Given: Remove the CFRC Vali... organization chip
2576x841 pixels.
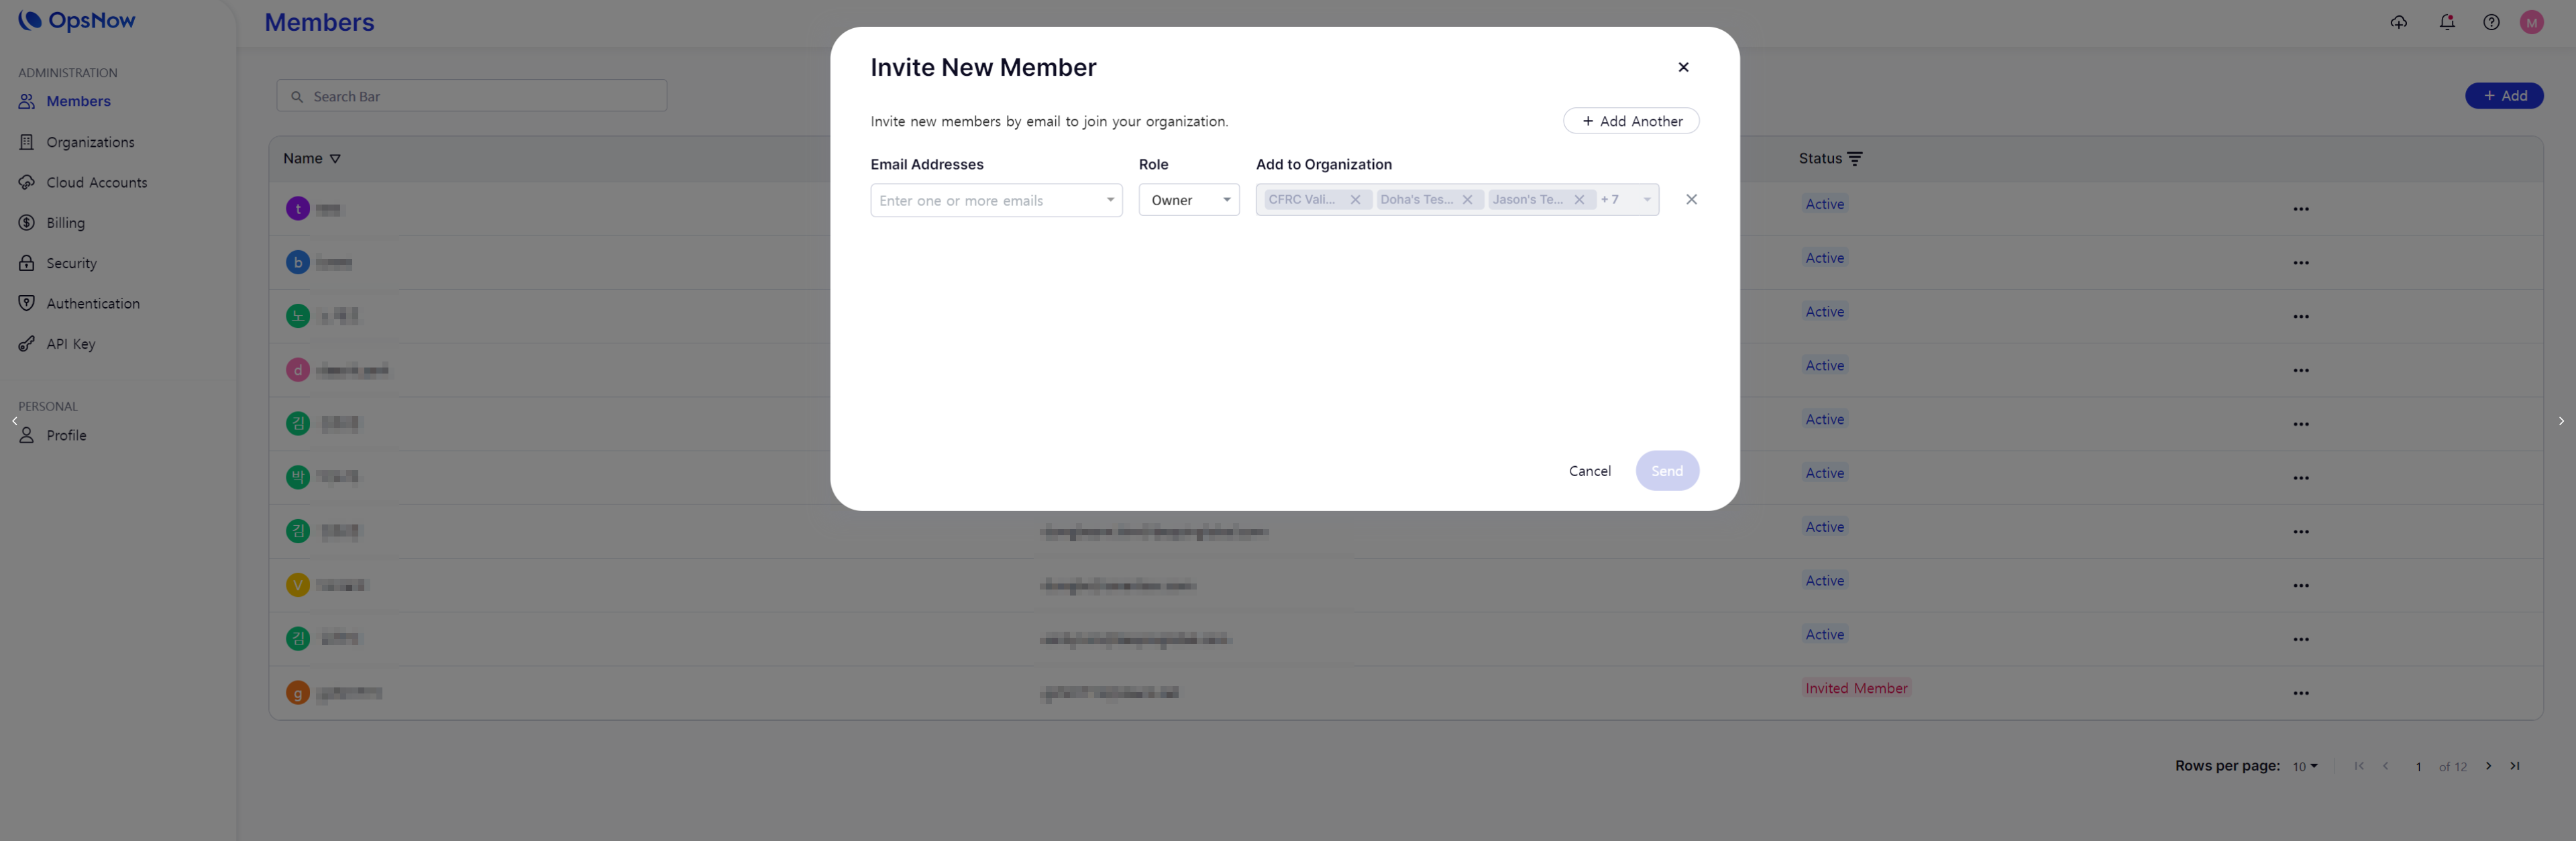Looking at the screenshot, I should coord(1355,200).
